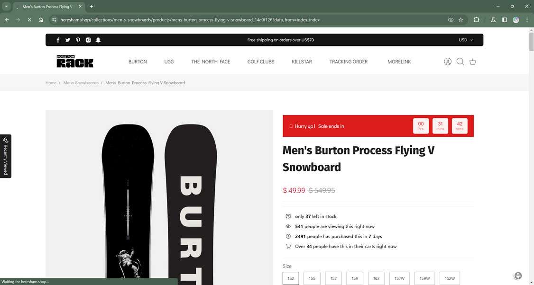Select size 157W option

(x=399, y=278)
